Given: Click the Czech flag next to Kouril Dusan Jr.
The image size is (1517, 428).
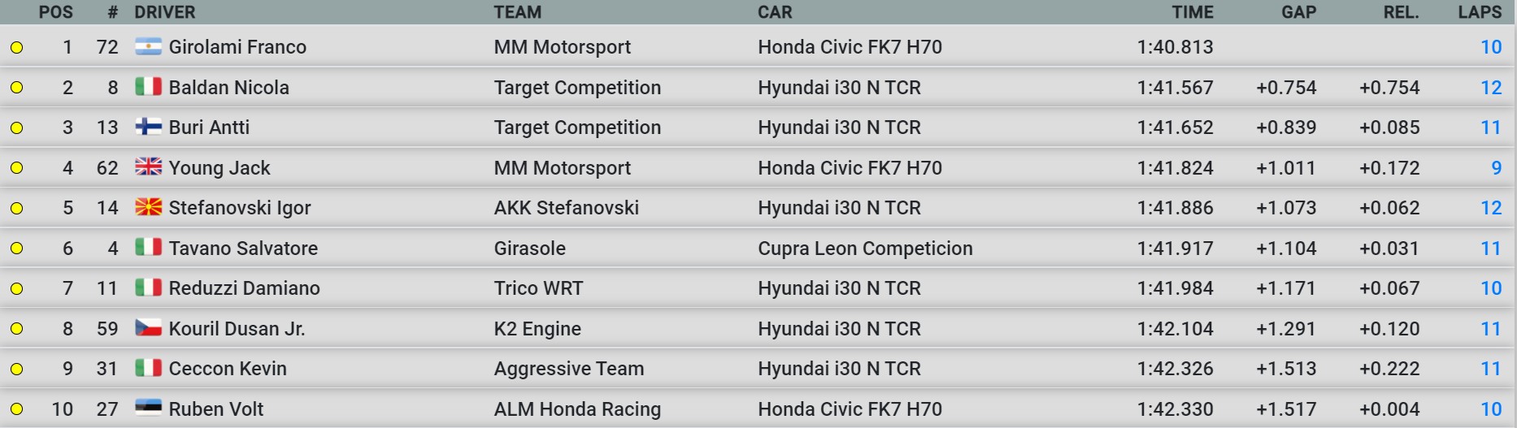Looking at the screenshot, I should coord(148,328).
